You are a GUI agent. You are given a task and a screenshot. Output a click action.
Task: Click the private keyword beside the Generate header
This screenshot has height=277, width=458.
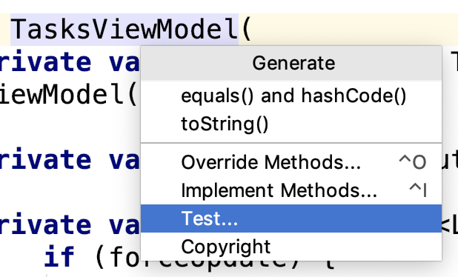pos(45,63)
